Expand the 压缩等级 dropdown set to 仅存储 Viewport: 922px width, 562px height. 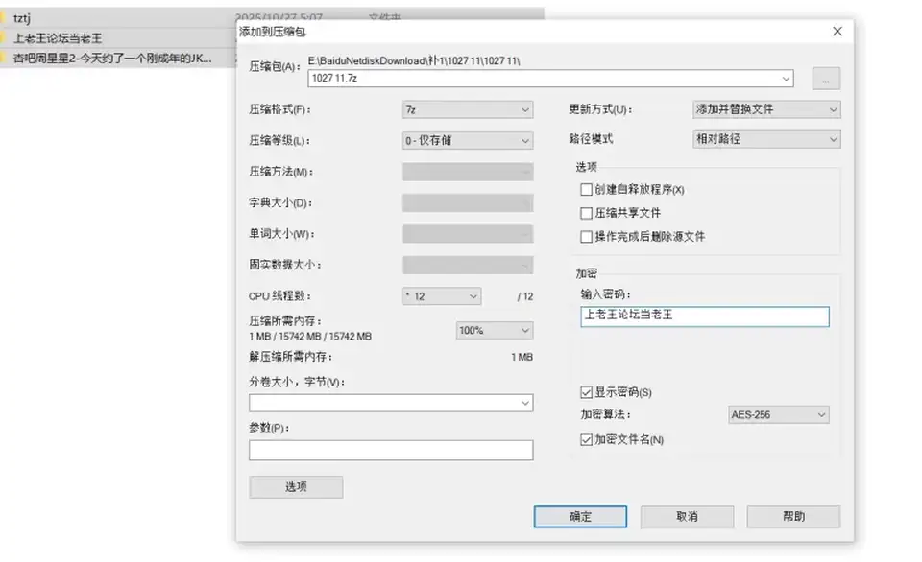coord(468,141)
